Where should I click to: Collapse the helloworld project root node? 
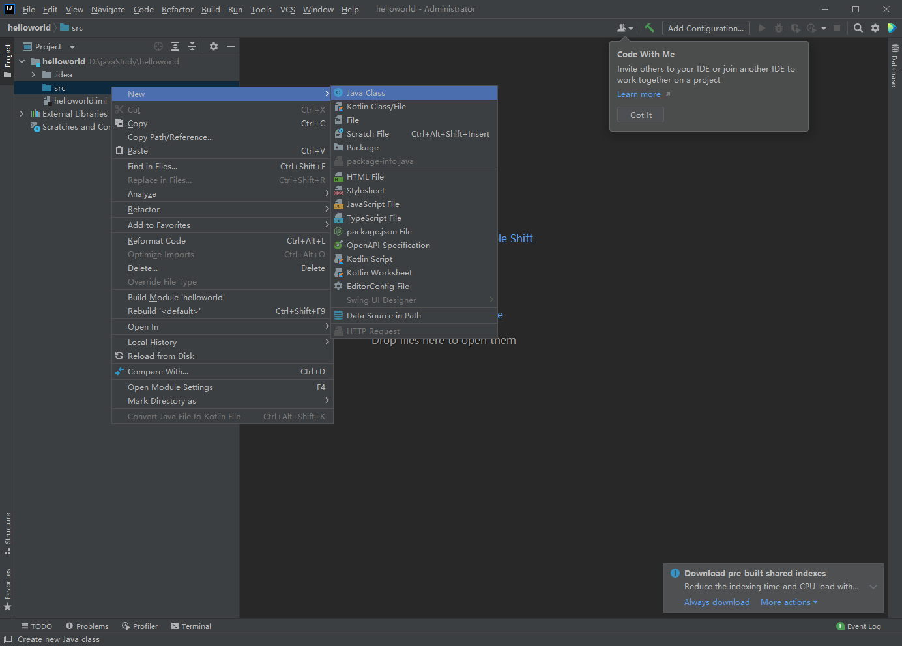[22, 62]
